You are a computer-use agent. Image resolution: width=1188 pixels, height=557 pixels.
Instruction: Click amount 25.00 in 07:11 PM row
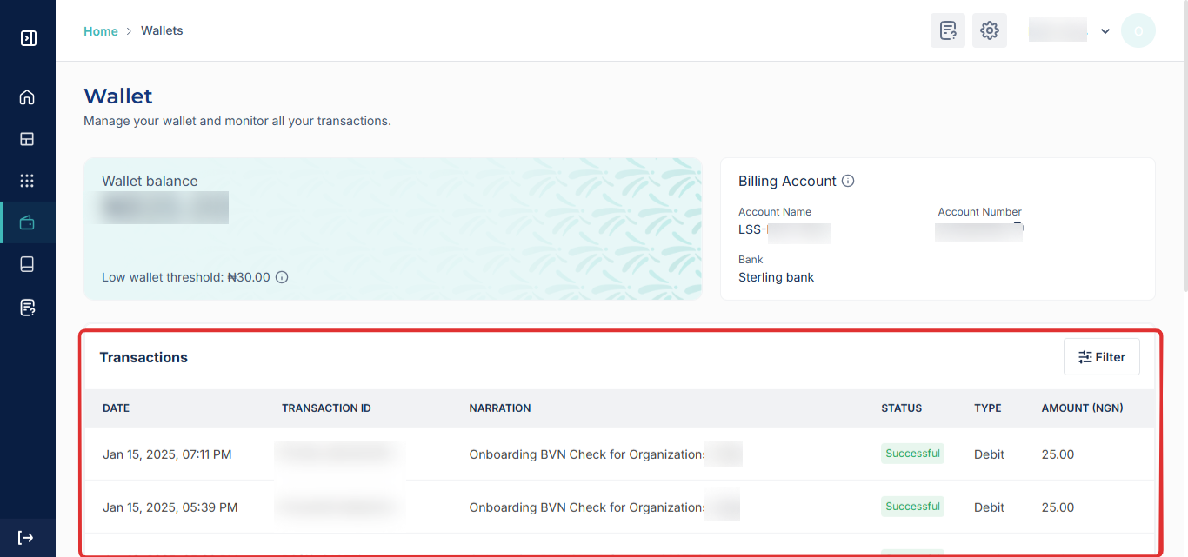pos(1058,454)
